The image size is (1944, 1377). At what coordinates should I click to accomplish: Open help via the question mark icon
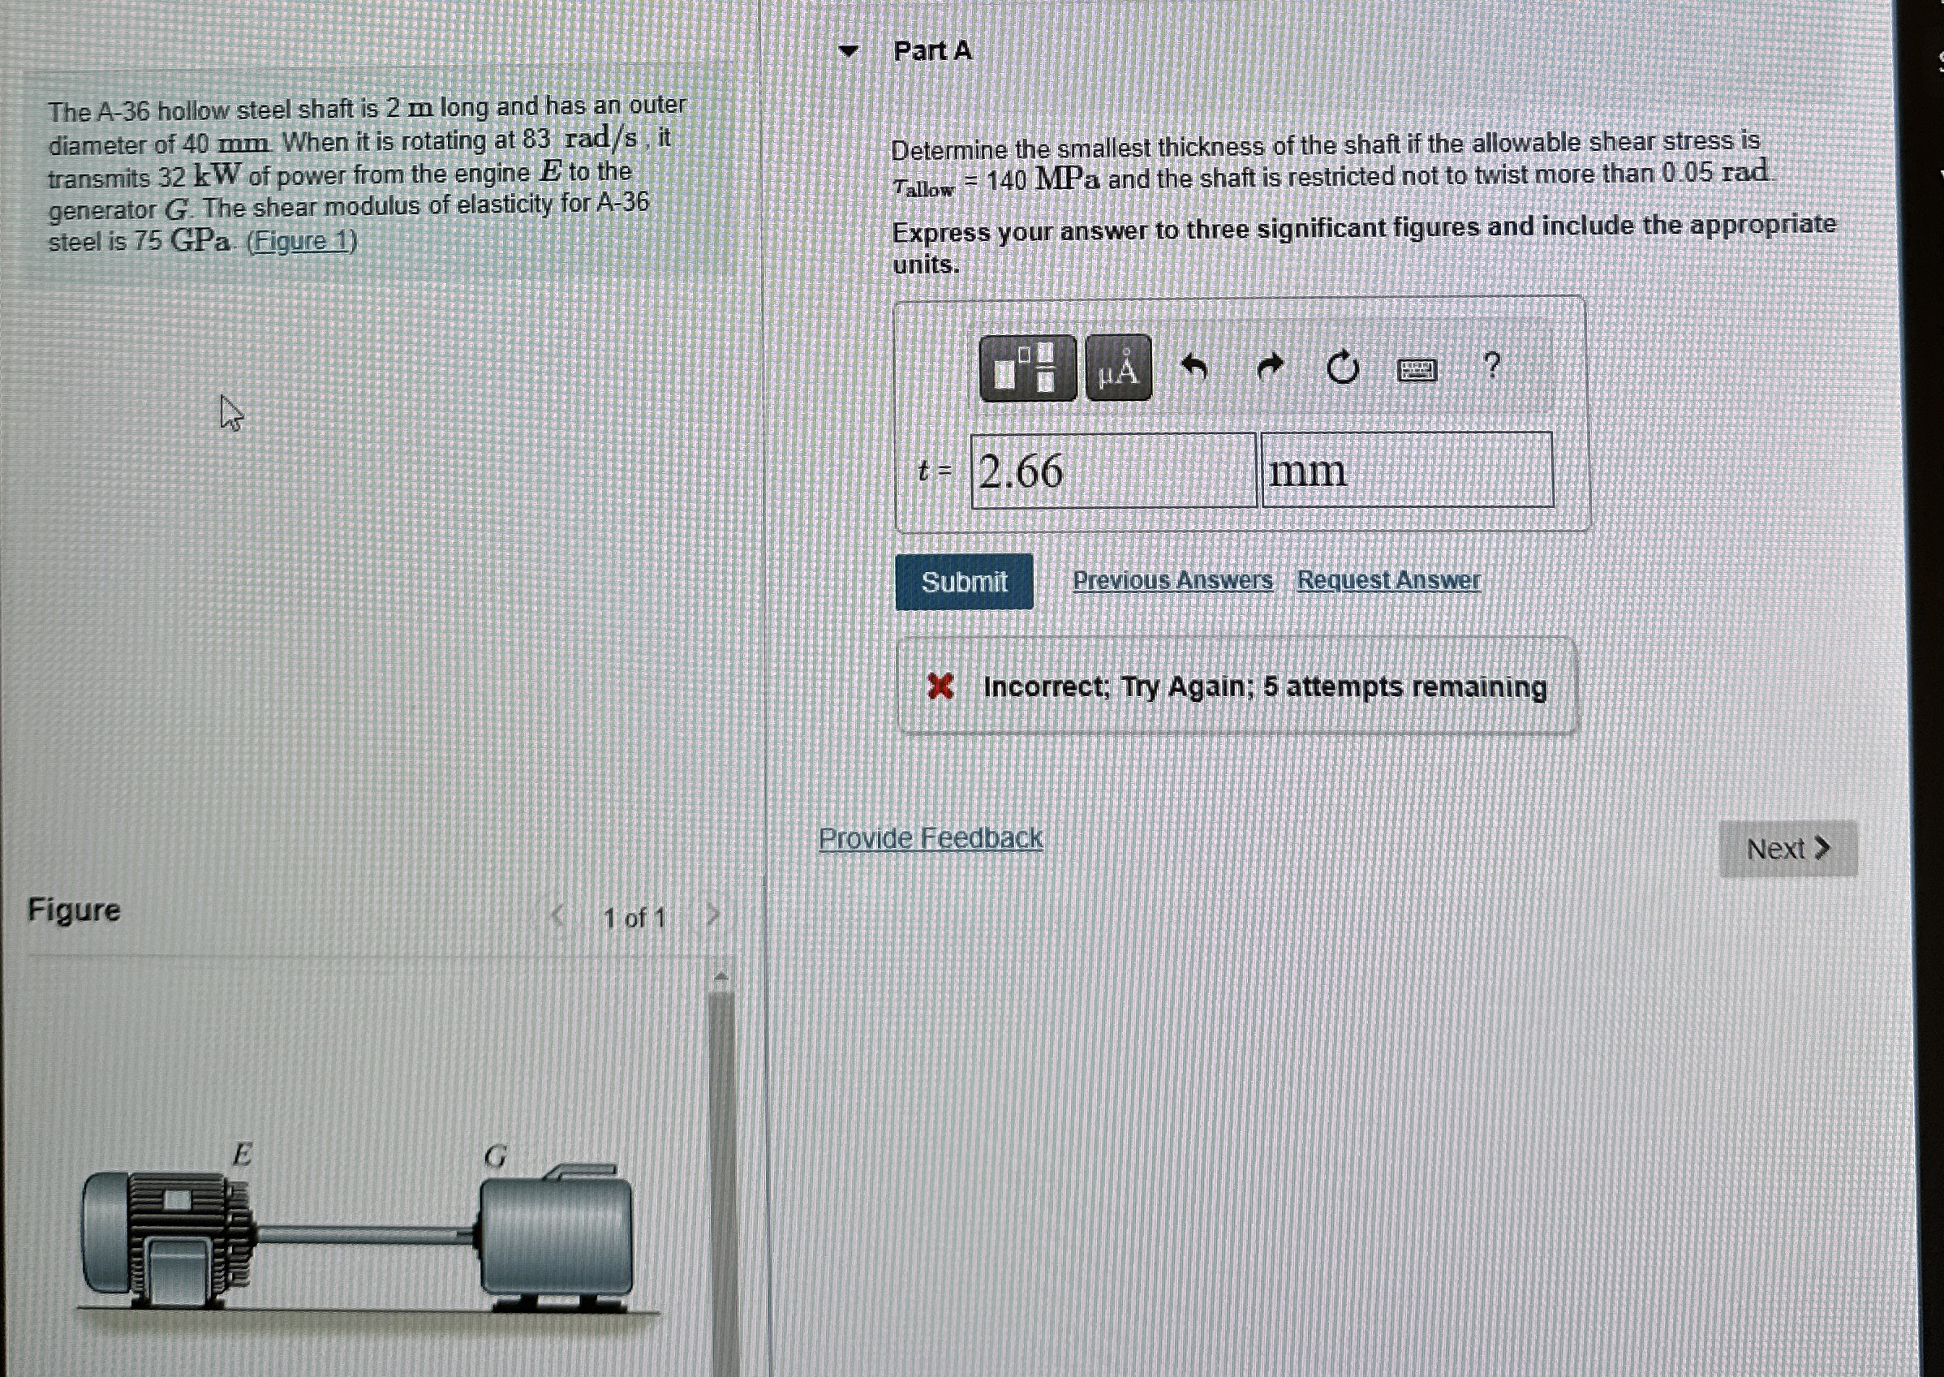tap(1492, 364)
